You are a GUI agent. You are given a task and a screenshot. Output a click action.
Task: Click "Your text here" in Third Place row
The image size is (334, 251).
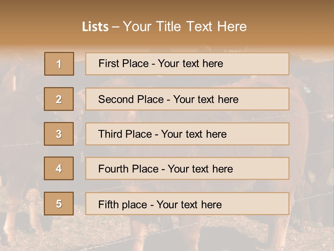click(194, 134)
